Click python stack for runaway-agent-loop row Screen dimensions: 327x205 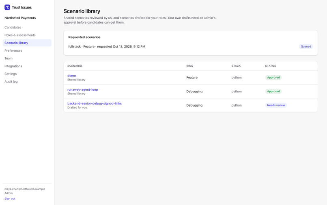pyautogui.click(x=237, y=92)
